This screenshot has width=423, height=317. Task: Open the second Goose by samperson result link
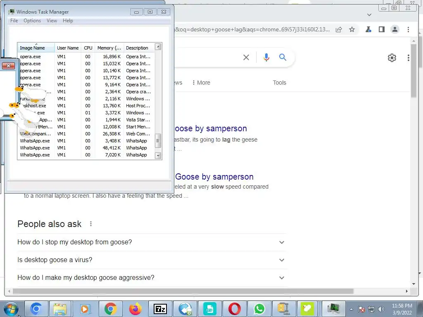click(x=214, y=177)
